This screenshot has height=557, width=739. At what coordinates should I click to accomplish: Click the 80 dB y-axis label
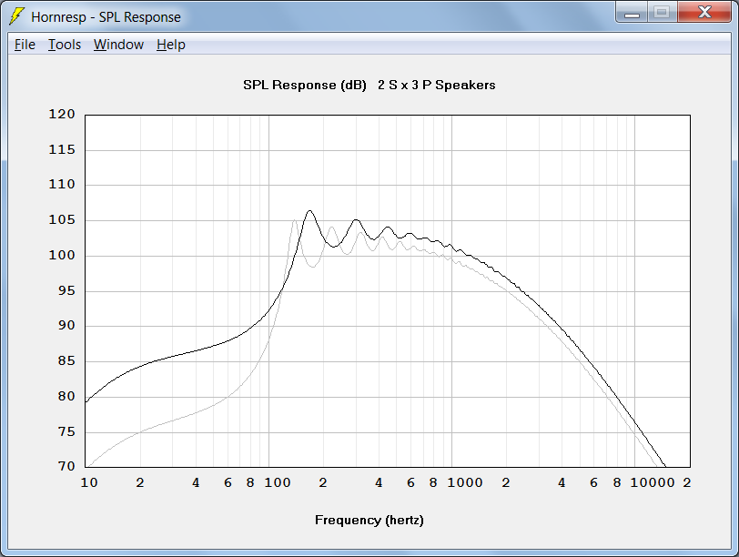coord(66,396)
